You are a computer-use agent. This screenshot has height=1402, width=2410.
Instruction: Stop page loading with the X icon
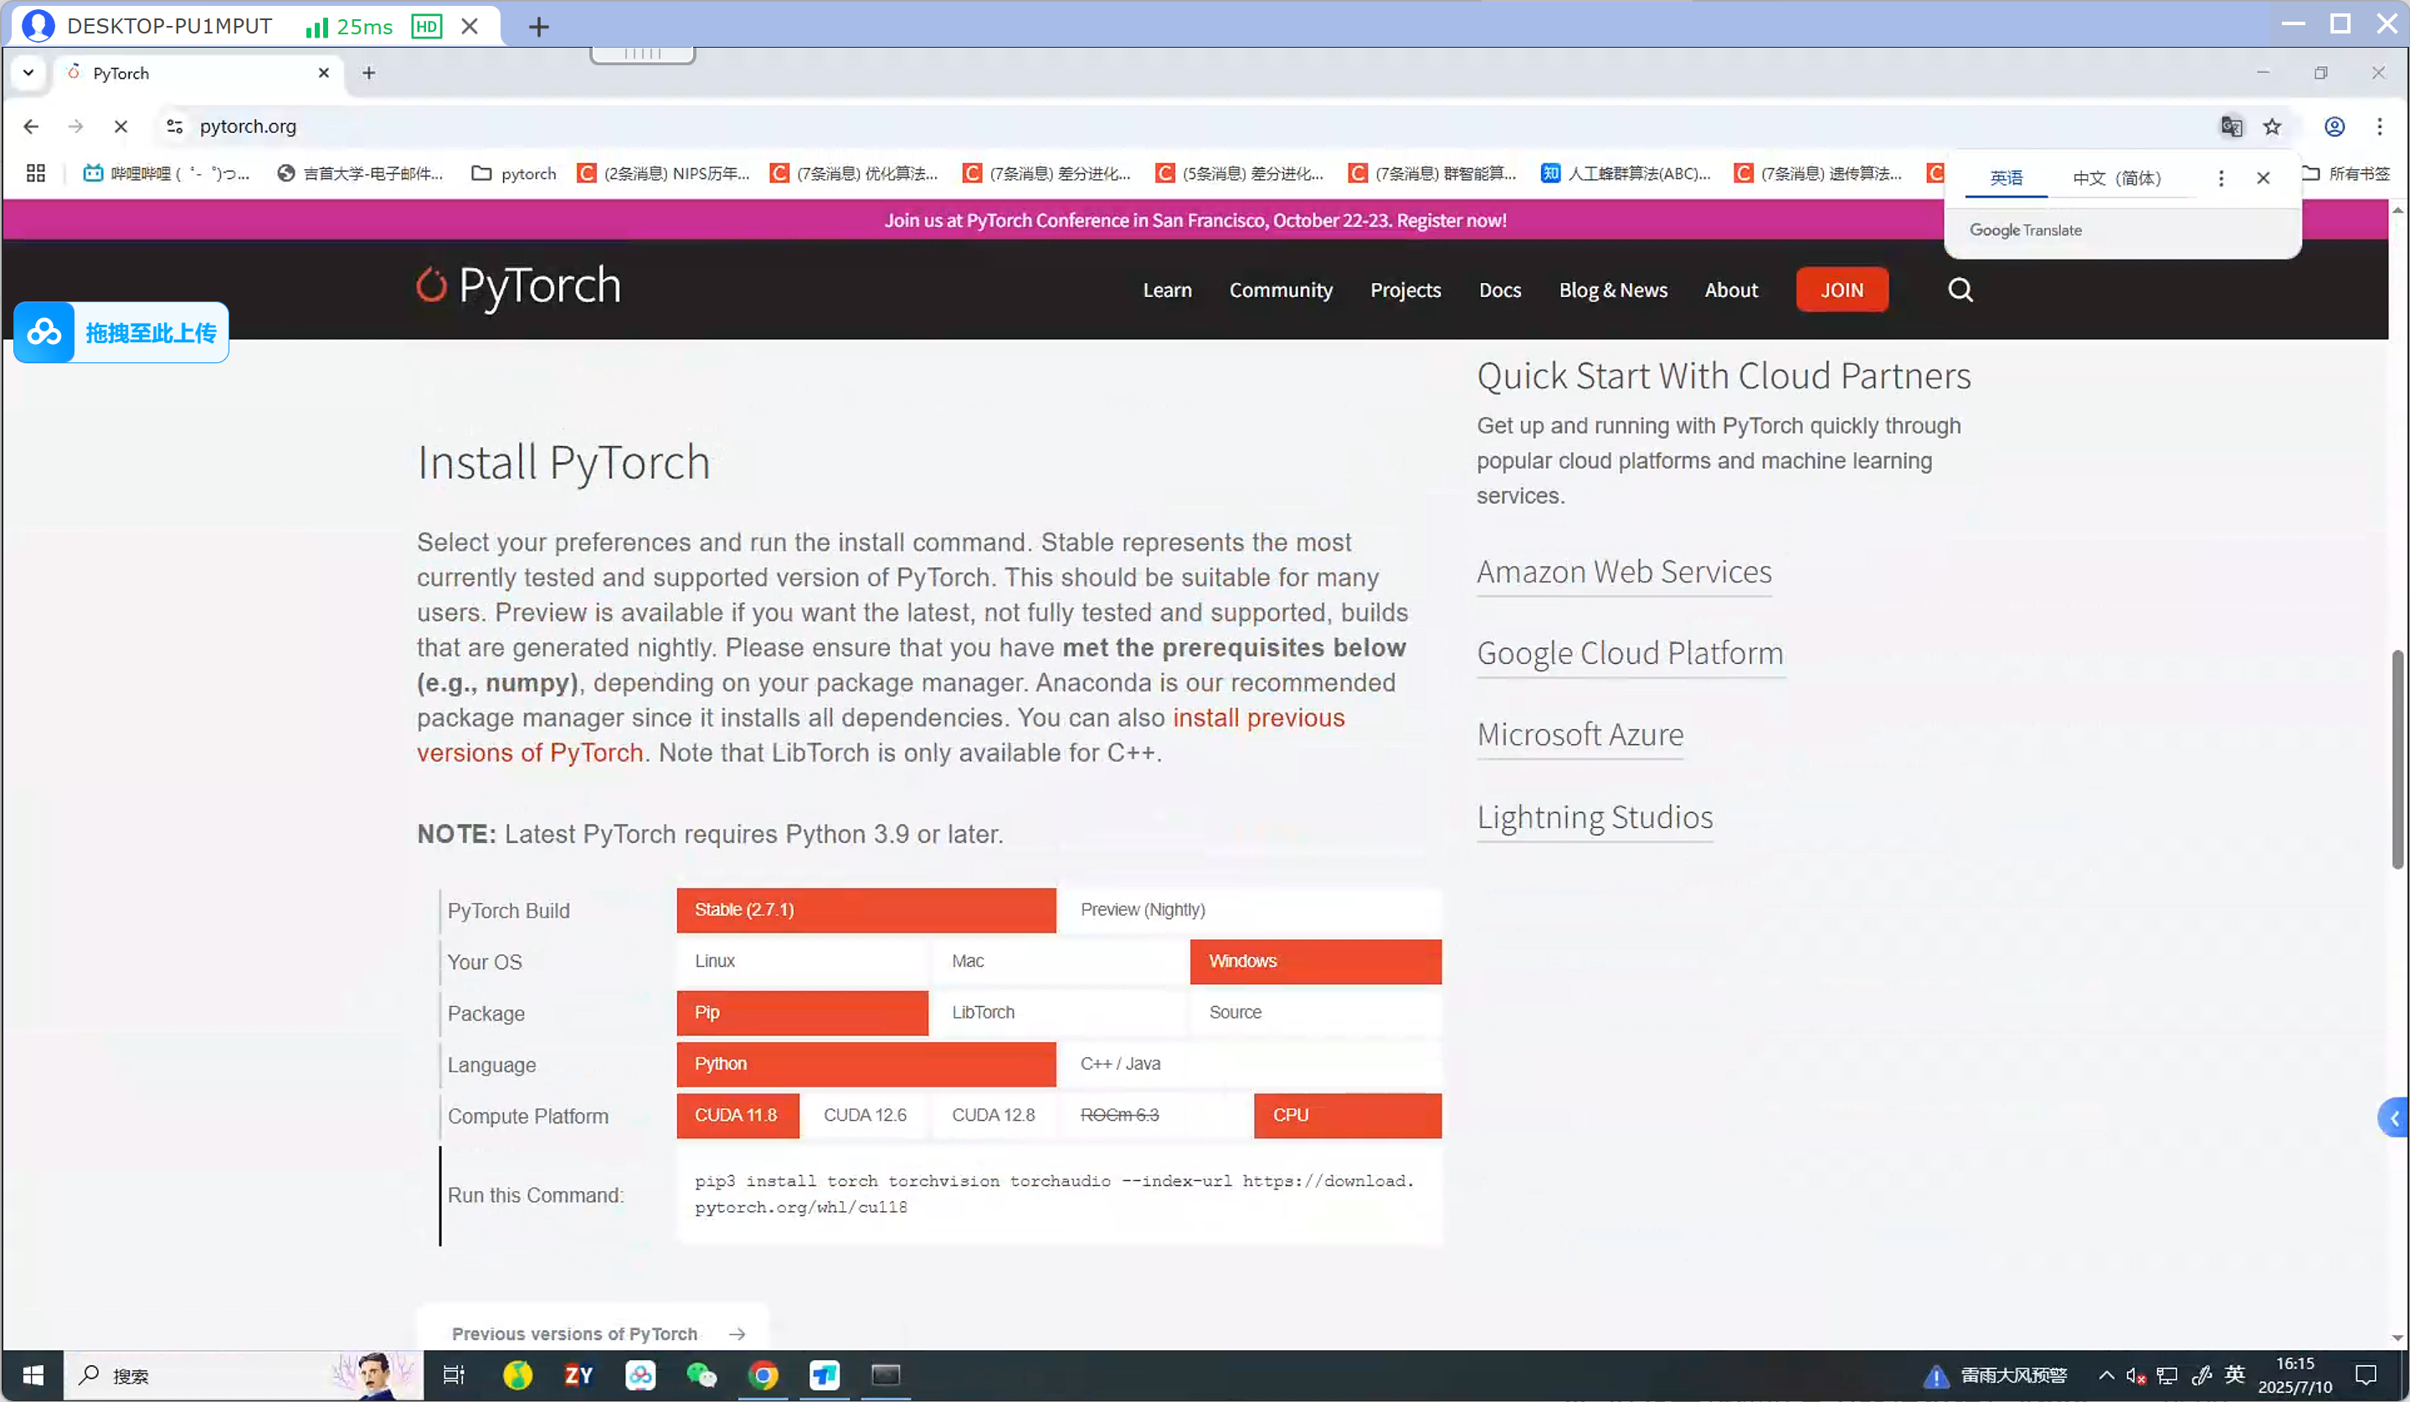121,126
